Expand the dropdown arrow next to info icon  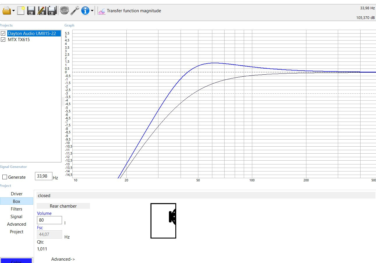92,11
